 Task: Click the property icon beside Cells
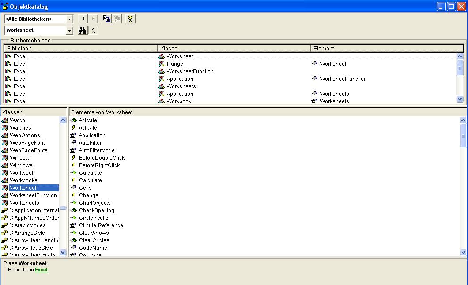pyautogui.click(x=73, y=188)
